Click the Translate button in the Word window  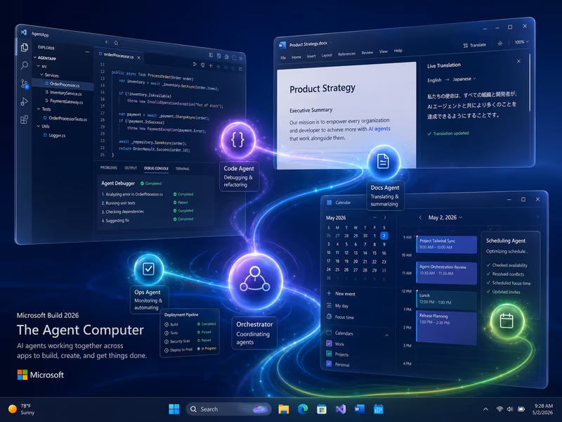475,45
